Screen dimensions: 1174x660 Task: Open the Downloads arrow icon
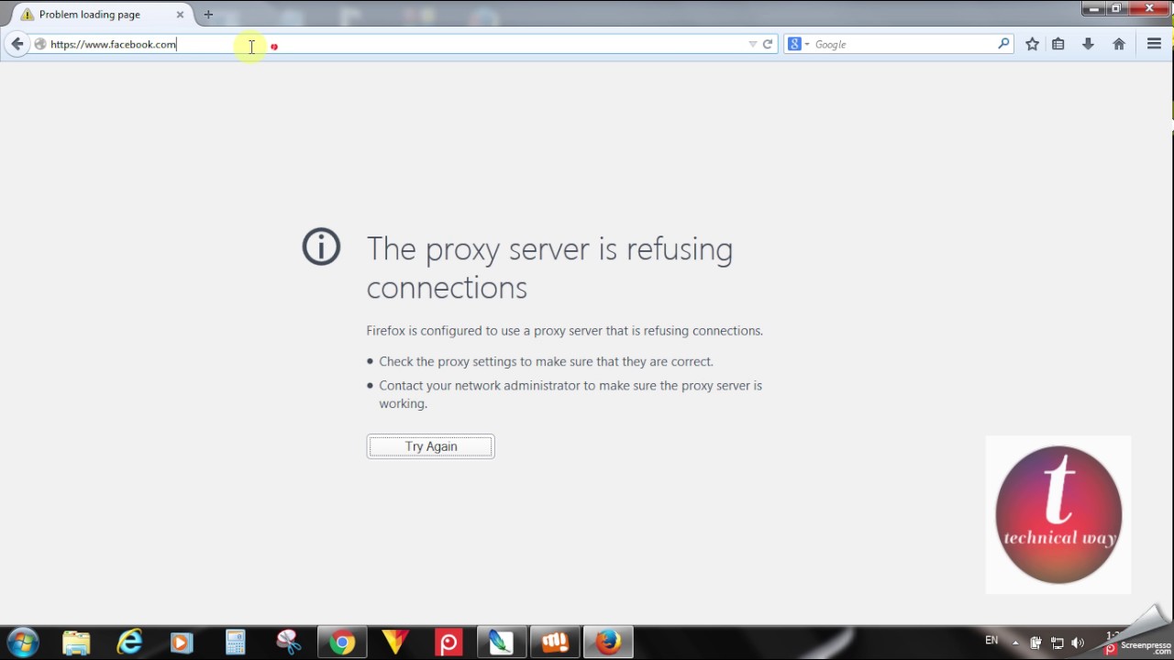(1088, 44)
